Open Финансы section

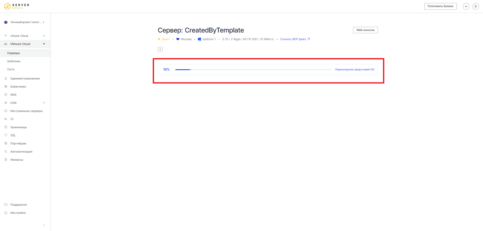tap(17, 160)
